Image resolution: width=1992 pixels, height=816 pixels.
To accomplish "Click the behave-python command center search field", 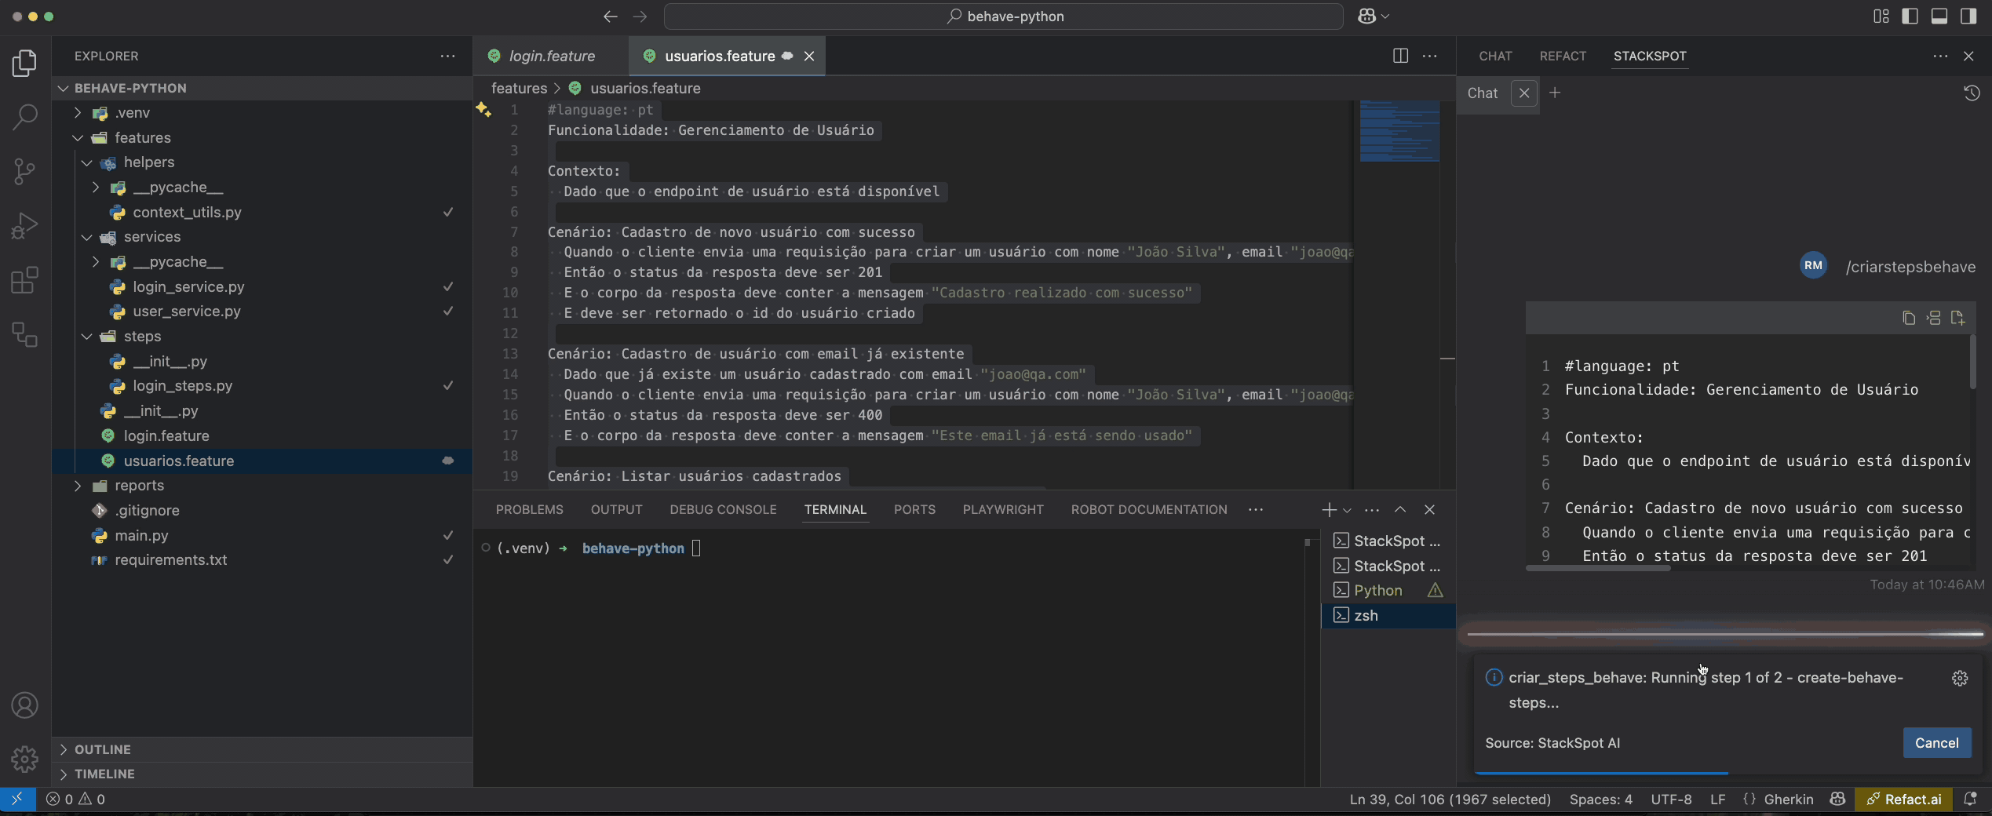I will [x=1004, y=16].
